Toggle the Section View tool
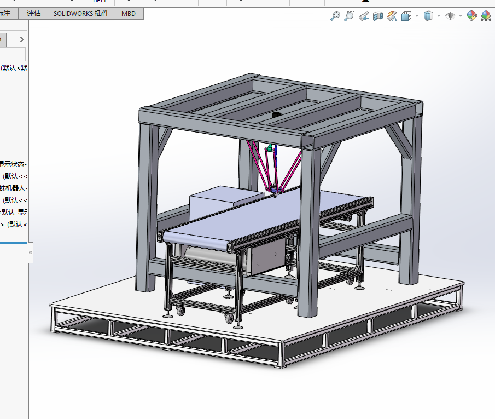The width and height of the screenshot is (495, 419). click(x=378, y=16)
